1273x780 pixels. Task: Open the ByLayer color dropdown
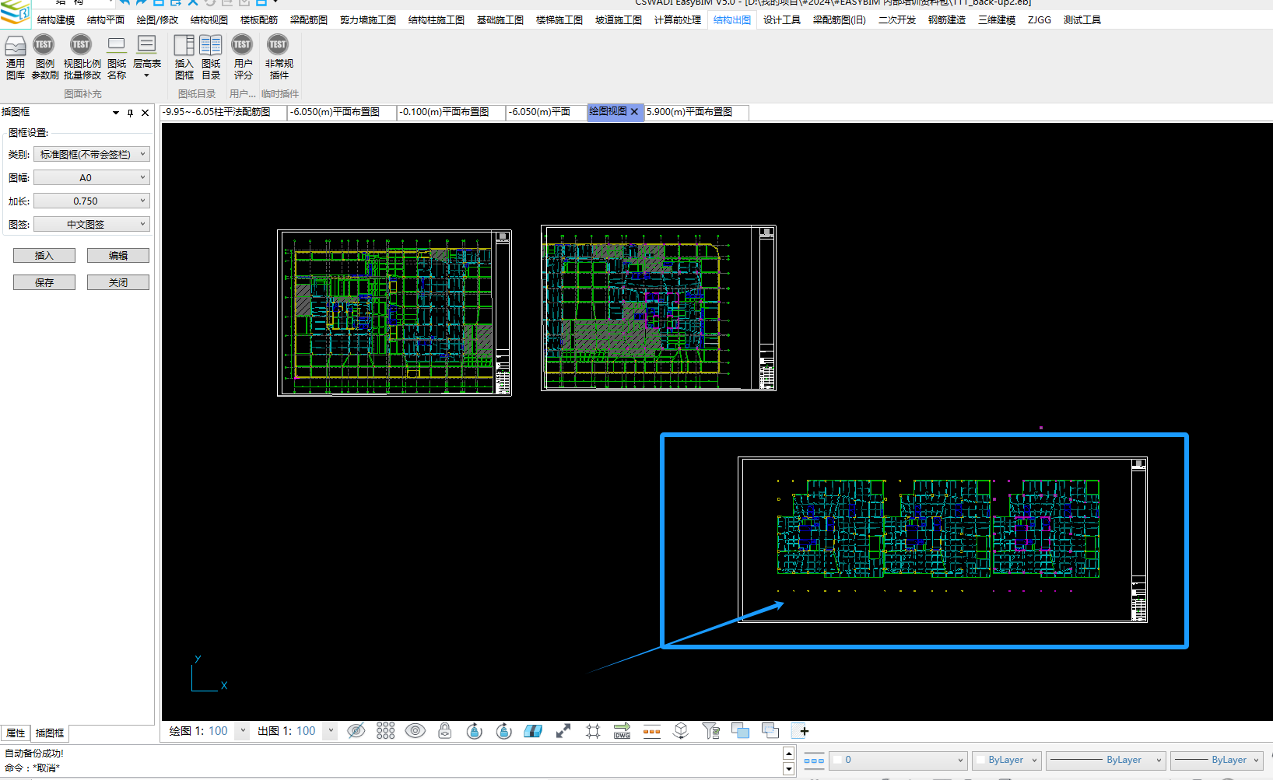point(1007,761)
